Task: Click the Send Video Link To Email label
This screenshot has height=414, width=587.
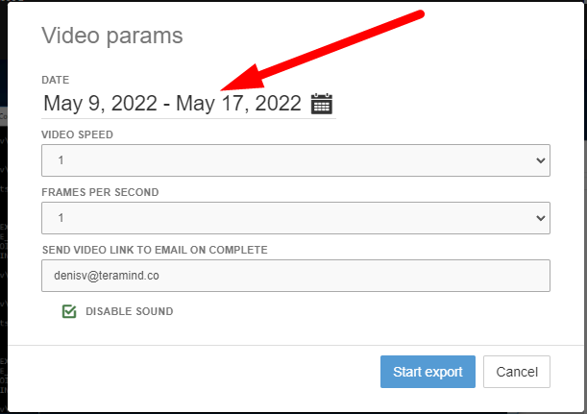Action: 154,250
